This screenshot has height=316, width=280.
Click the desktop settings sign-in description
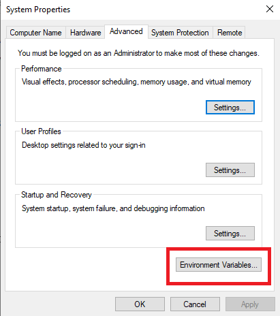(84, 145)
